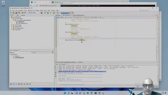Run the project with green play icon
Screen dimensions: 168x95
coord(51,13)
